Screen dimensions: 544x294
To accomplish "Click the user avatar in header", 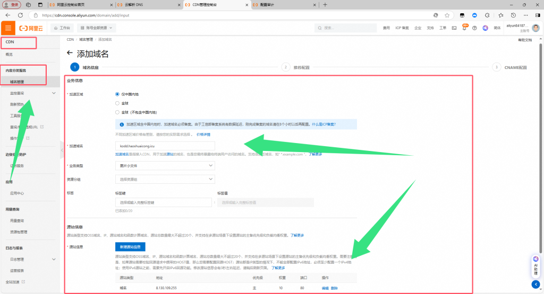I will (536, 28).
